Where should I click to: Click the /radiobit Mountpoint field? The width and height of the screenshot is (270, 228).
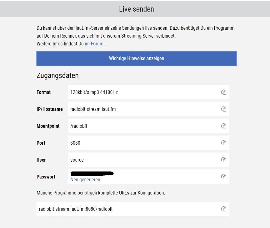[x=148, y=126]
